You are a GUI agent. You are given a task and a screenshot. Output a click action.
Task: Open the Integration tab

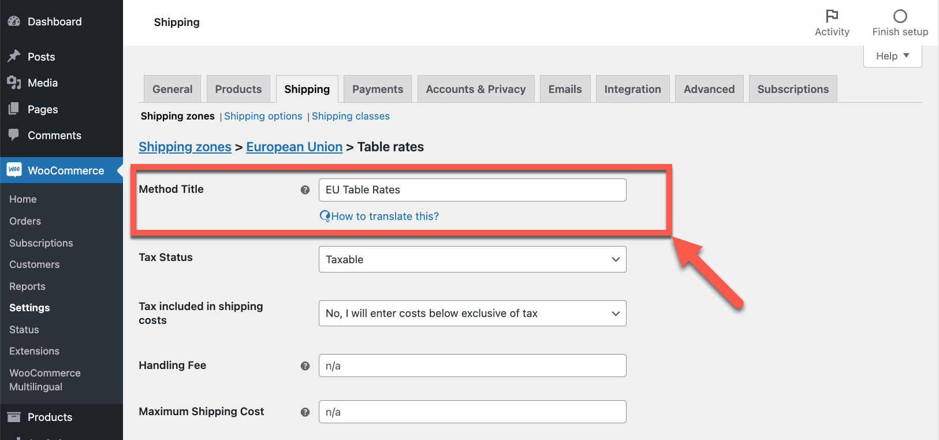pyautogui.click(x=632, y=89)
